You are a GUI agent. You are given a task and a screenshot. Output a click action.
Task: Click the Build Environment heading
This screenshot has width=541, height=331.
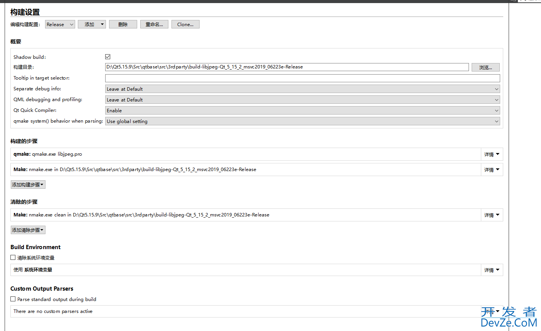pos(35,247)
